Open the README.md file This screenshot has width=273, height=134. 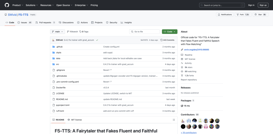coord(62,99)
